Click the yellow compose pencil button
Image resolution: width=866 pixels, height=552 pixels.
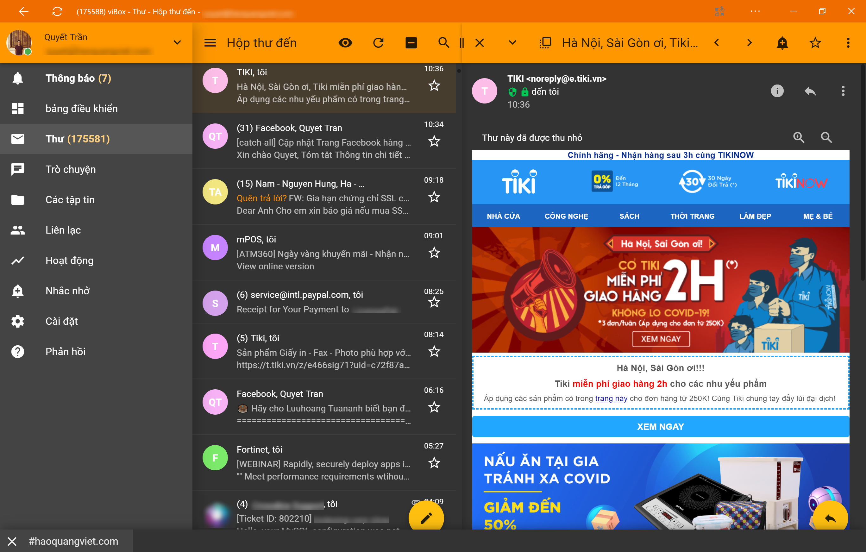(426, 518)
